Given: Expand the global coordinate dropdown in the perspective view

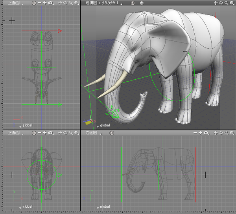Looking at the screenshot, I should [103, 125].
